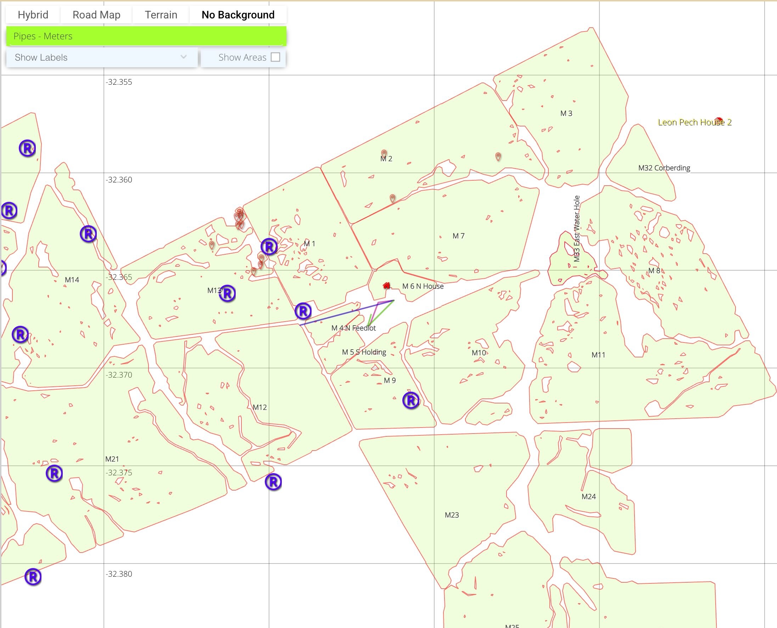Viewport: 777px width, 628px height.
Task: Click the M11 paddock label
Action: coord(598,355)
